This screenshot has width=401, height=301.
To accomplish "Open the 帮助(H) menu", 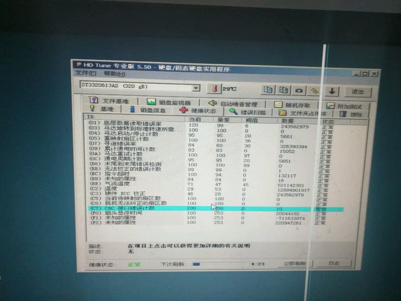I will click(114, 74).
